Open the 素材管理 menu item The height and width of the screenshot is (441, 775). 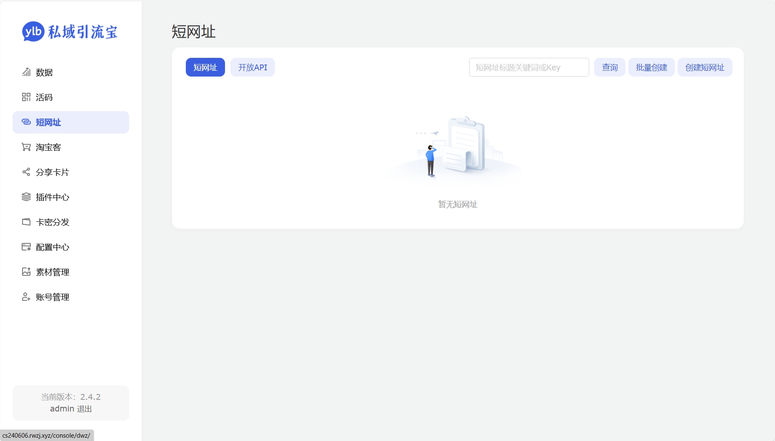tap(52, 272)
